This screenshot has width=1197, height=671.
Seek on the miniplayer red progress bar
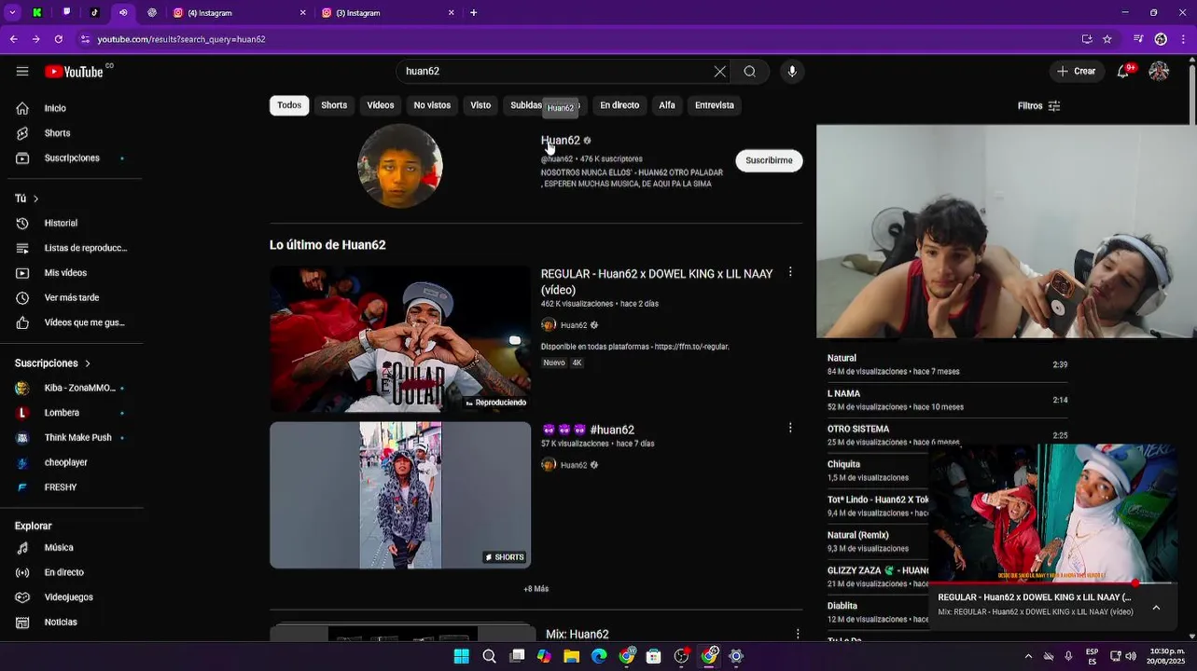(1052, 583)
